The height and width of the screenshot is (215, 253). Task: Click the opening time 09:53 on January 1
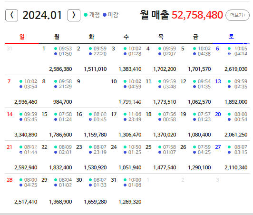[x=65, y=49]
